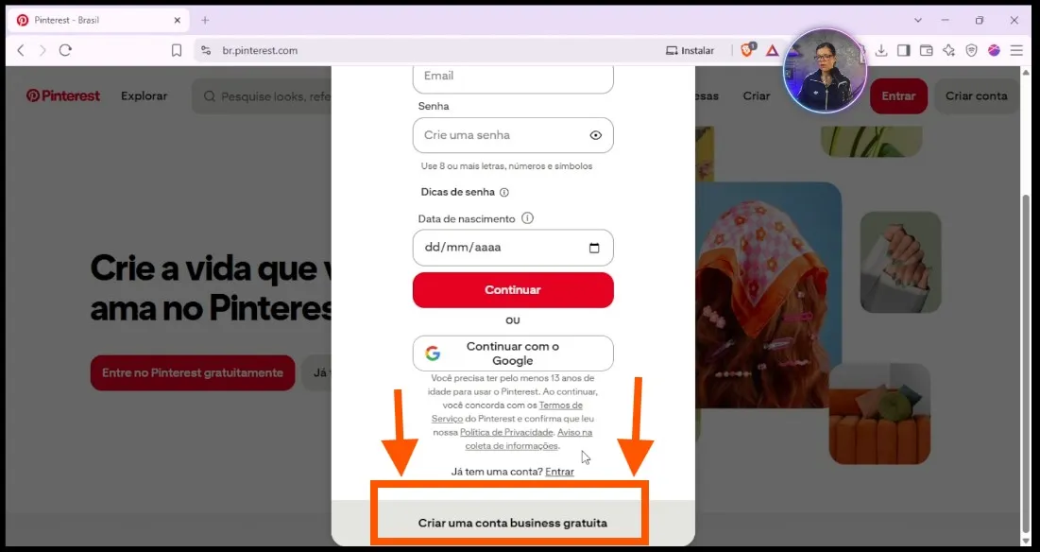The image size is (1040, 552).
Task: Click Entrar link after Já tem uma conta
Action: [x=559, y=472]
